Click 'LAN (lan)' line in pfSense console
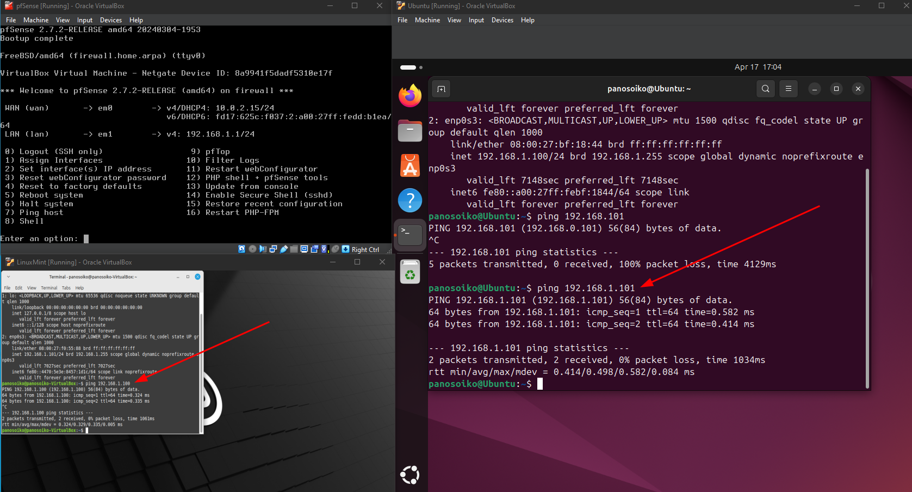Viewport: 912px width, 492px height. coord(129,134)
